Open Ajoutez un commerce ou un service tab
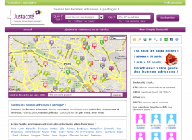The image size is (192, 140). click(x=86, y=30)
